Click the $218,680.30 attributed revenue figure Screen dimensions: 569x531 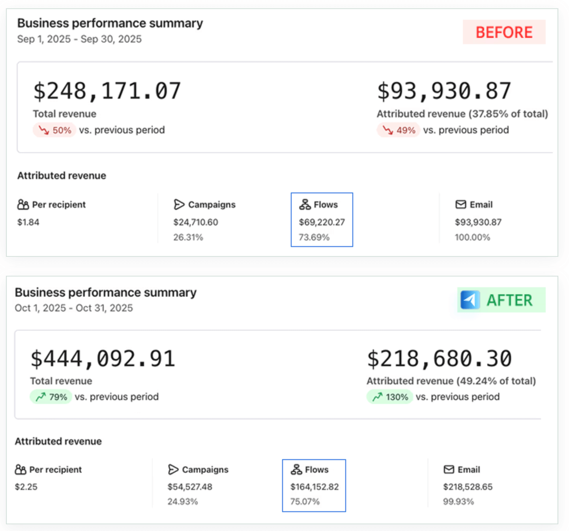(439, 359)
